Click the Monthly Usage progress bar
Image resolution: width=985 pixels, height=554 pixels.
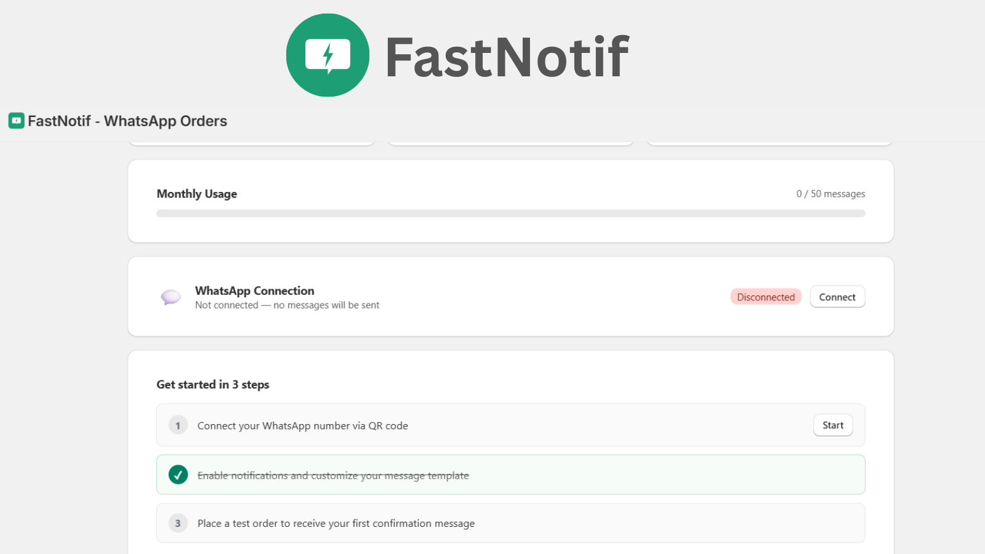(x=511, y=214)
